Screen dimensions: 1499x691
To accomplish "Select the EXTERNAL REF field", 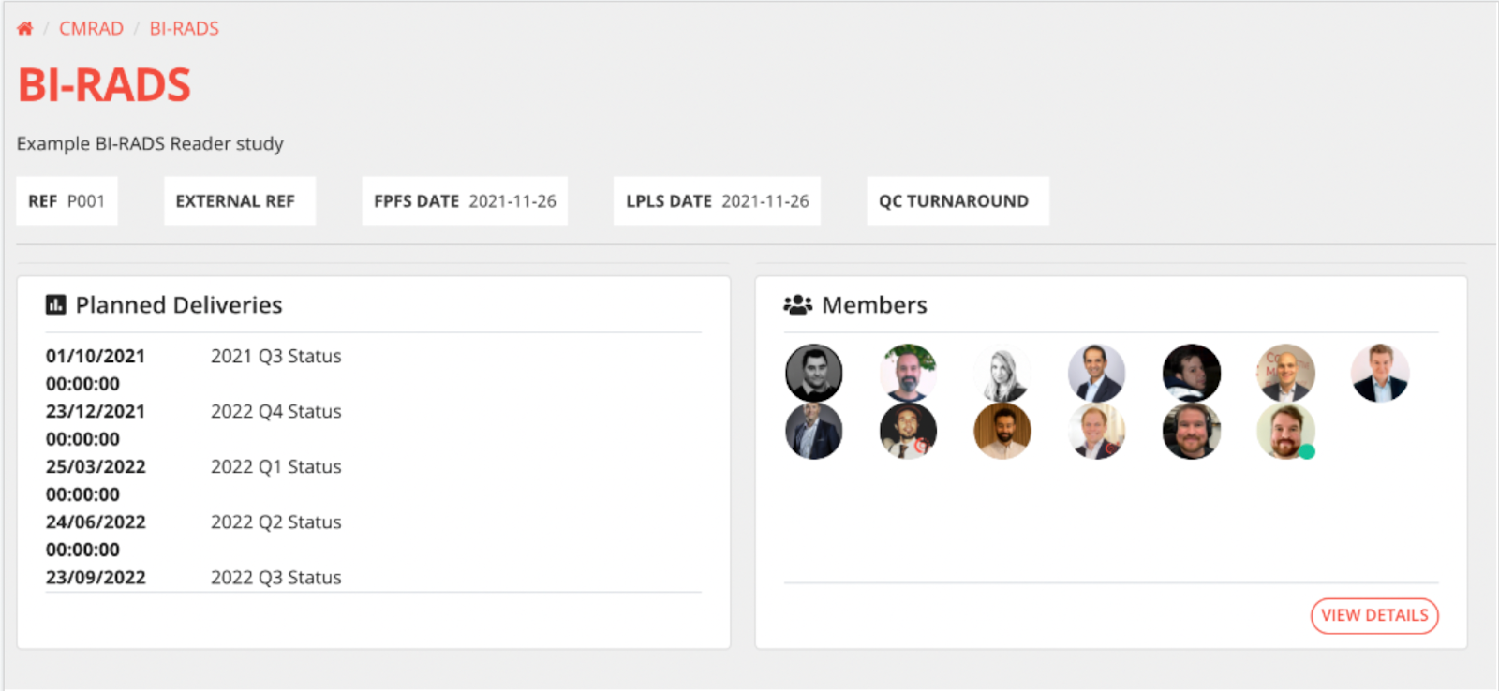I will click(240, 200).
